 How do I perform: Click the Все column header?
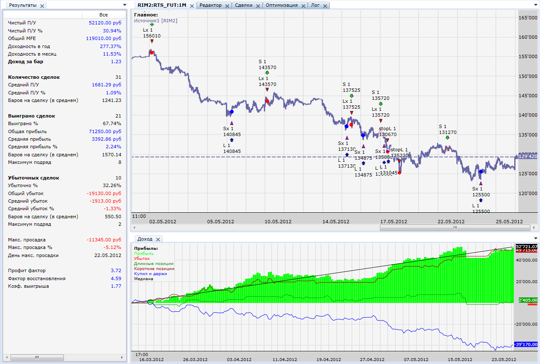103,15
